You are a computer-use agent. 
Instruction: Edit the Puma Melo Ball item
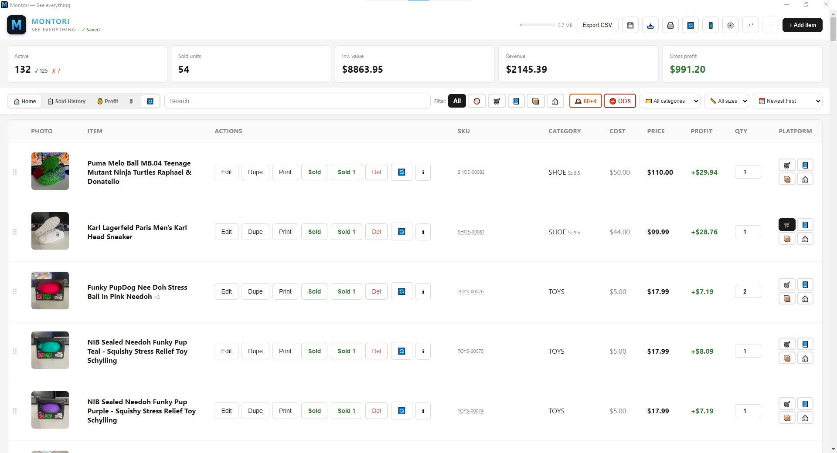click(227, 172)
